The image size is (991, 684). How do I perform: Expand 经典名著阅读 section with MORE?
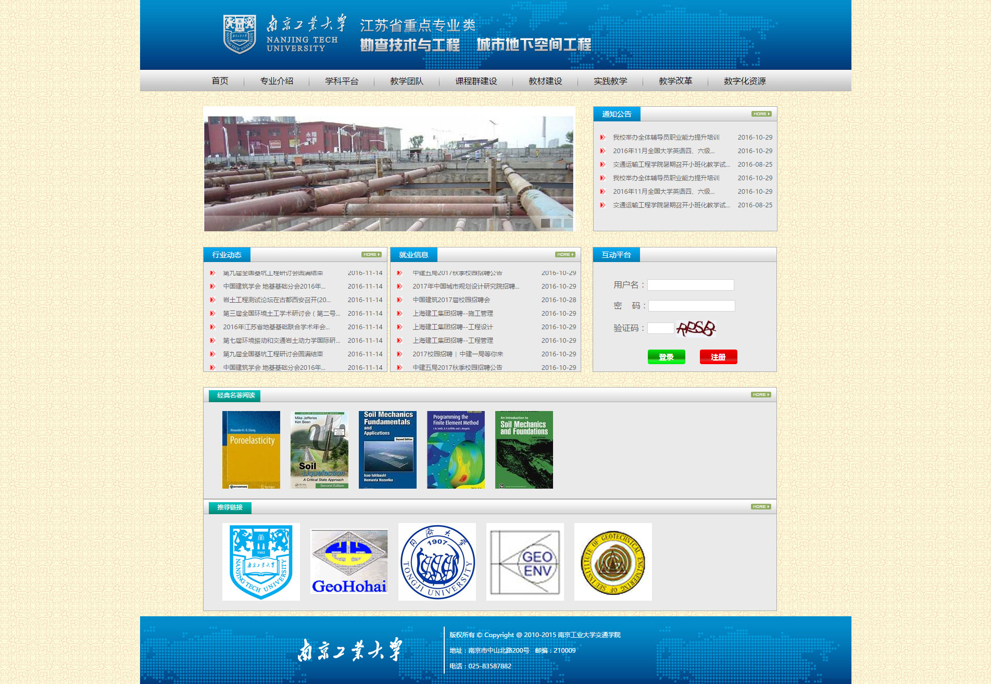[x=761, y=395]
